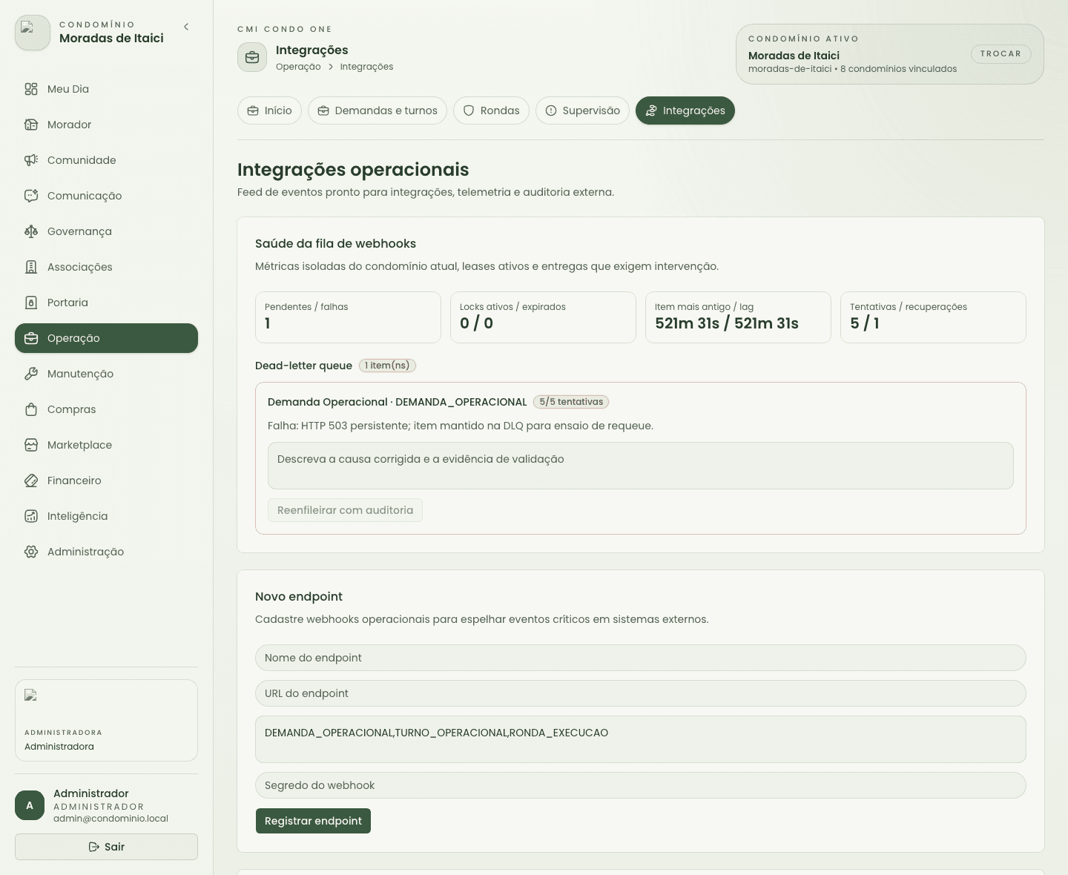Click the 5/5 tentativas badge
The width and height of the screenshot is (1068, 875).
(x=571, y=402)
